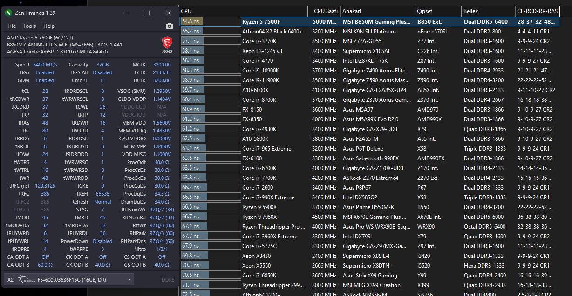
Task: Select the Xeon E3-1245 v3 row
Action: [x=370, y=51]
